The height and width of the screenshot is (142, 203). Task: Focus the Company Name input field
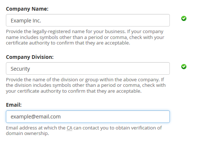88,20
